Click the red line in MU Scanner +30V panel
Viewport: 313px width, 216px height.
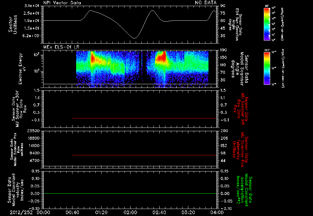tap(144, 118)
